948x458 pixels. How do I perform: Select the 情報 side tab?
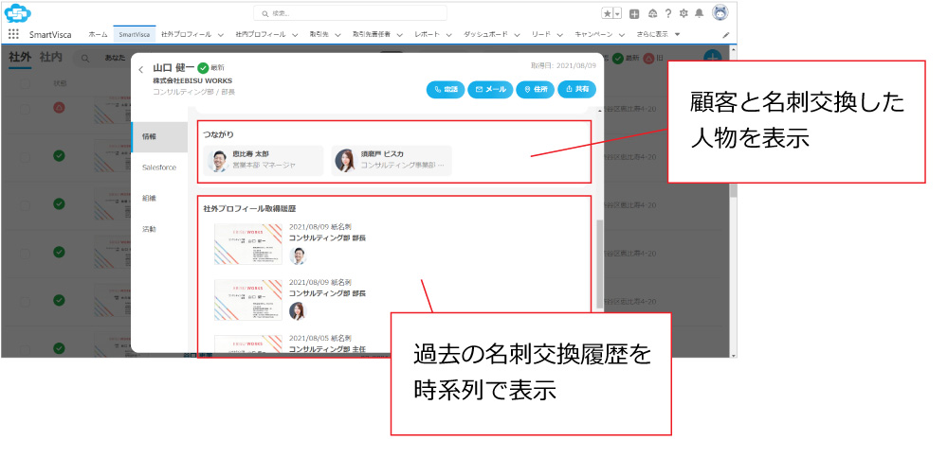click(x=159, y=137)
